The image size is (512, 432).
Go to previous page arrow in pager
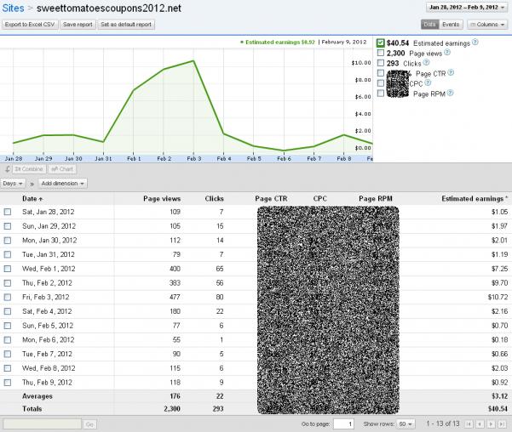[480, 423]
